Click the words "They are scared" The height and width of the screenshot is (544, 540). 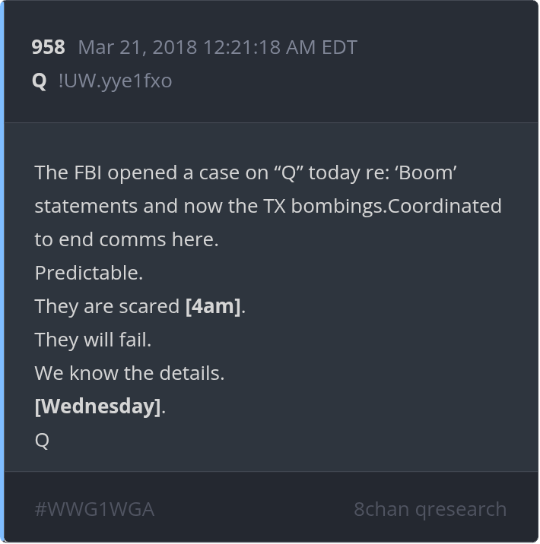107,306
